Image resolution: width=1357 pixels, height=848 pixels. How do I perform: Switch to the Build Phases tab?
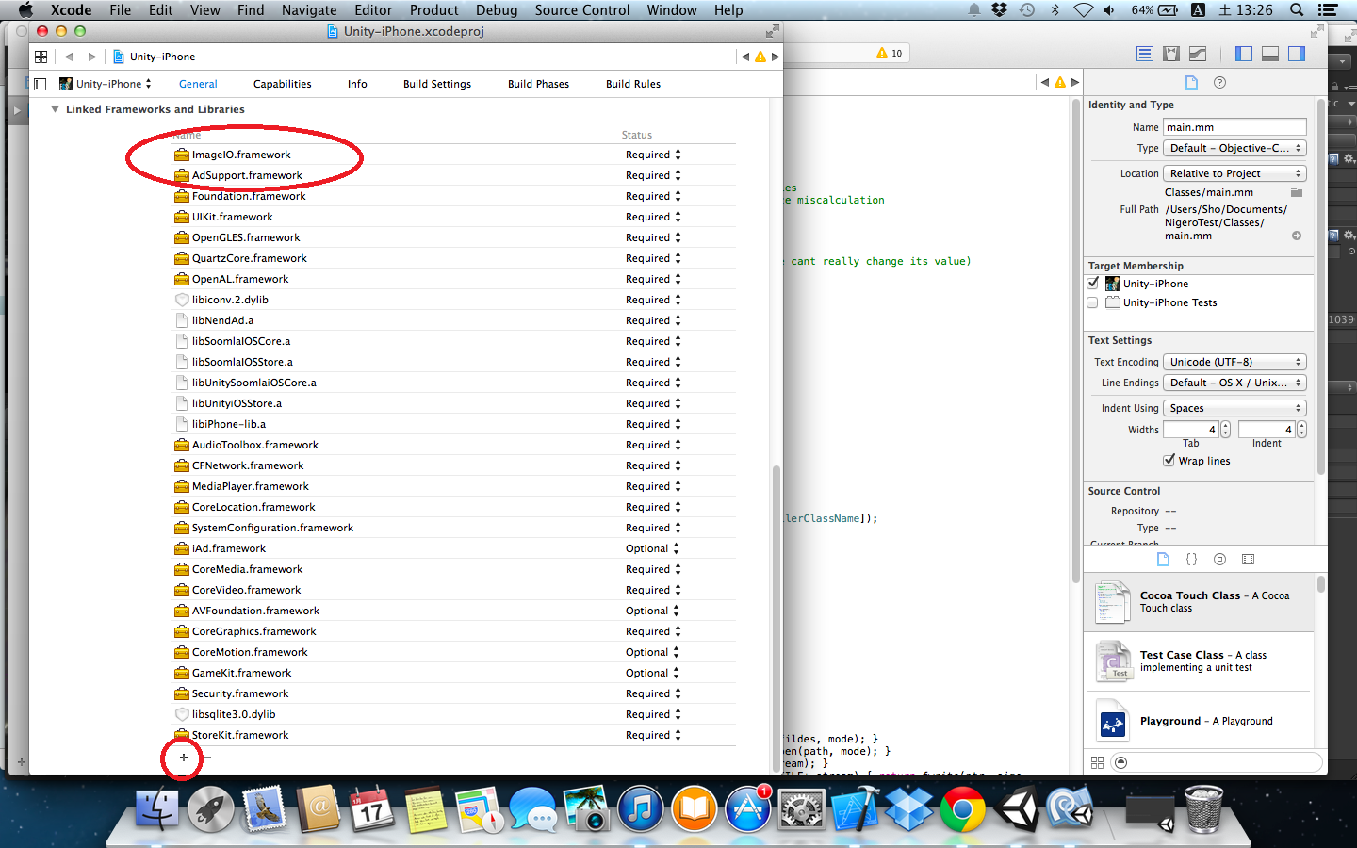click(x=538, y=84)
